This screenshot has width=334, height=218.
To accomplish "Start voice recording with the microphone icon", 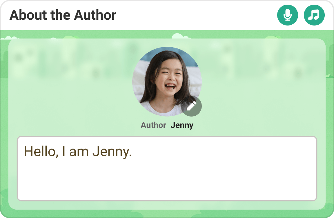I will click(x=288, y=15).
